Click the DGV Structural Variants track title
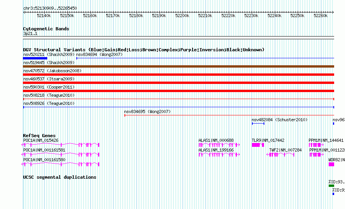 (x=144, y=50)
